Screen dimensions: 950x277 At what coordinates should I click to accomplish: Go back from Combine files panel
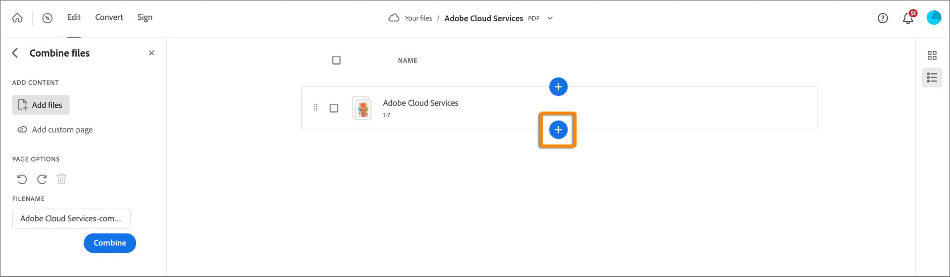15,53
